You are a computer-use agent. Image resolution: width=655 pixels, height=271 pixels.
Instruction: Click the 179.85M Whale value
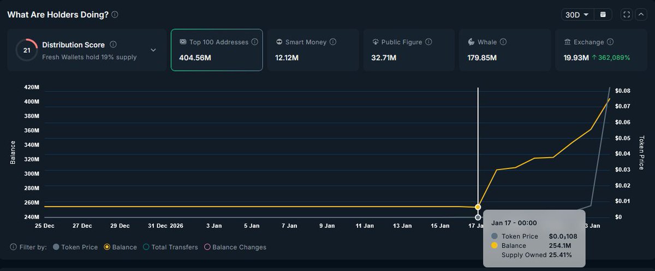[483, 57]
